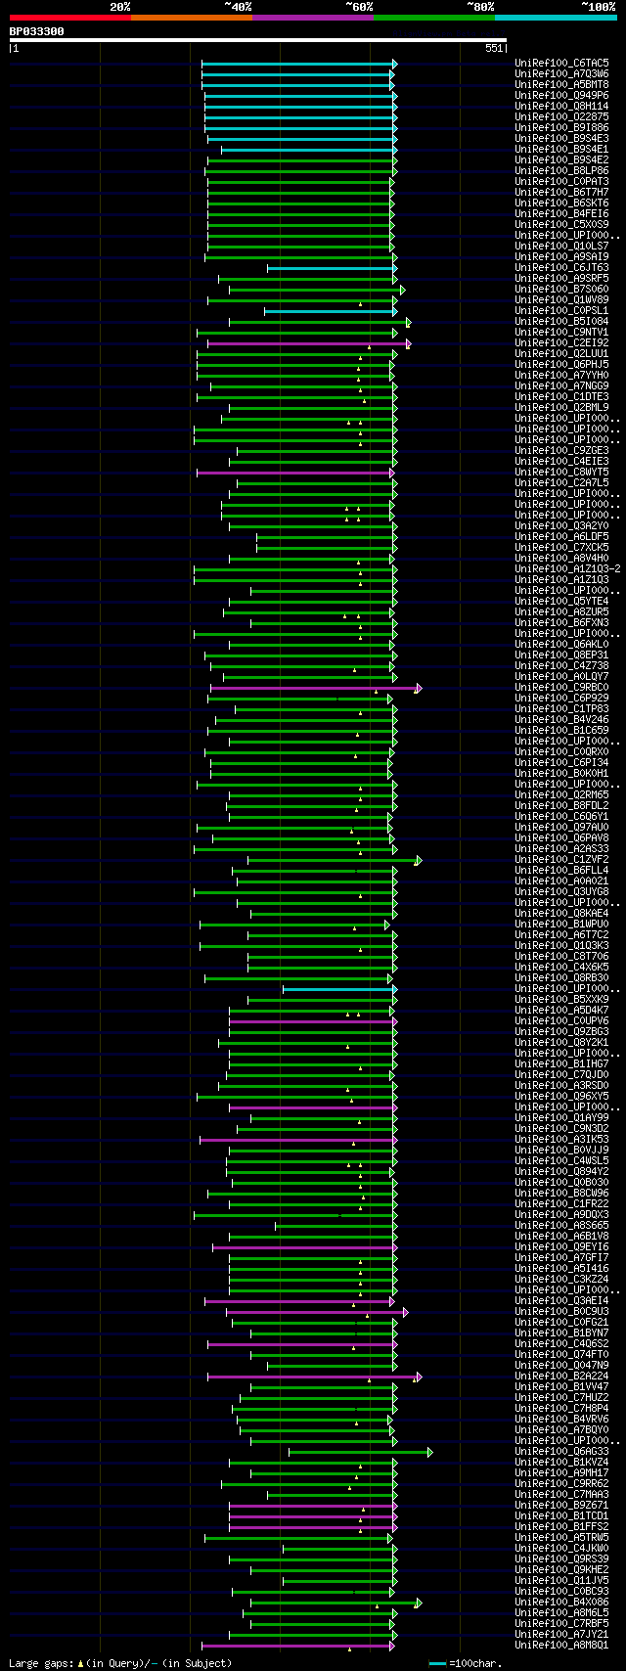Screen dimensions: 626x1671
Task: Select hit label UniRef100_A3IK53
Action: (x=561, y=1140)
